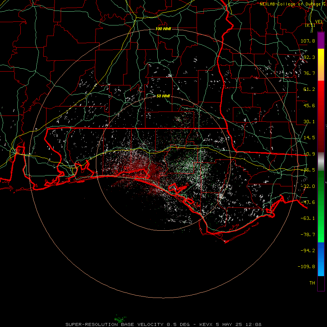Screen dimensions: 327x327
Task: Click the TH legend label
Action: click(x=312, y=283)
